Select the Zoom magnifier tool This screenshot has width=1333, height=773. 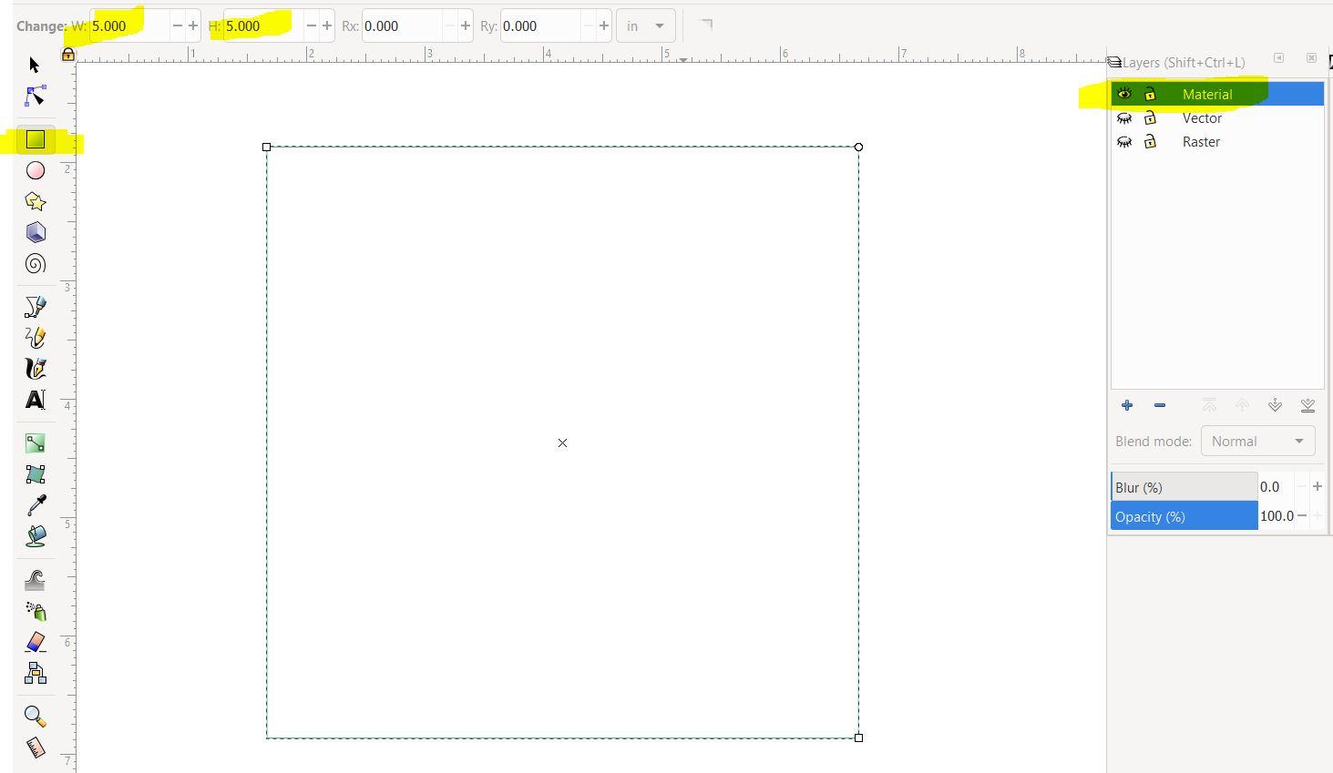[35, 717]
